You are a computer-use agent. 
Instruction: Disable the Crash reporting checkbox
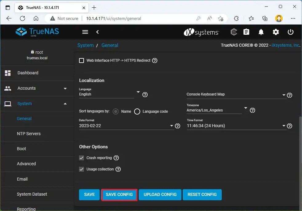coord(81,158)
